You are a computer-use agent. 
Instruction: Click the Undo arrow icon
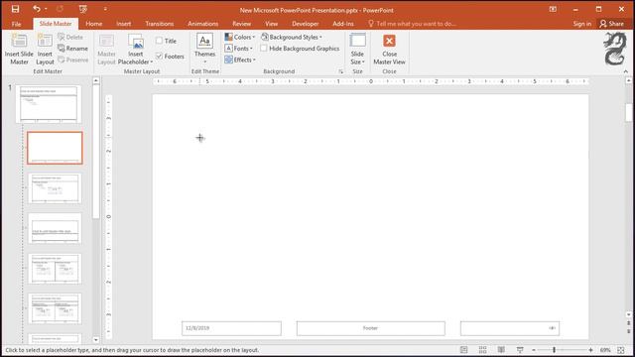[37, 9]
